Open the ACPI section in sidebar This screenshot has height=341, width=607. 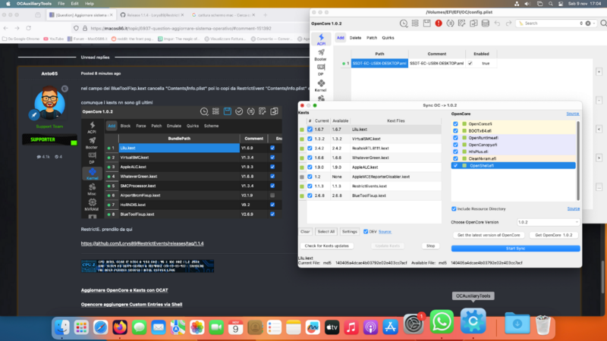click(320, 39)
